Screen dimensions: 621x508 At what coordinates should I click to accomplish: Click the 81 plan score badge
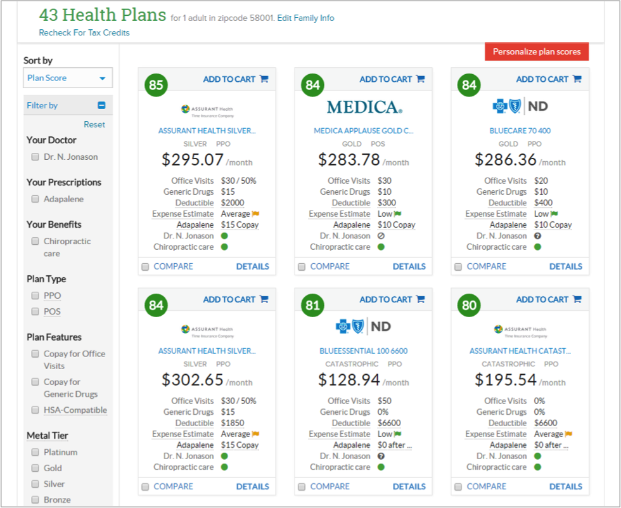[x=312, y=305]
